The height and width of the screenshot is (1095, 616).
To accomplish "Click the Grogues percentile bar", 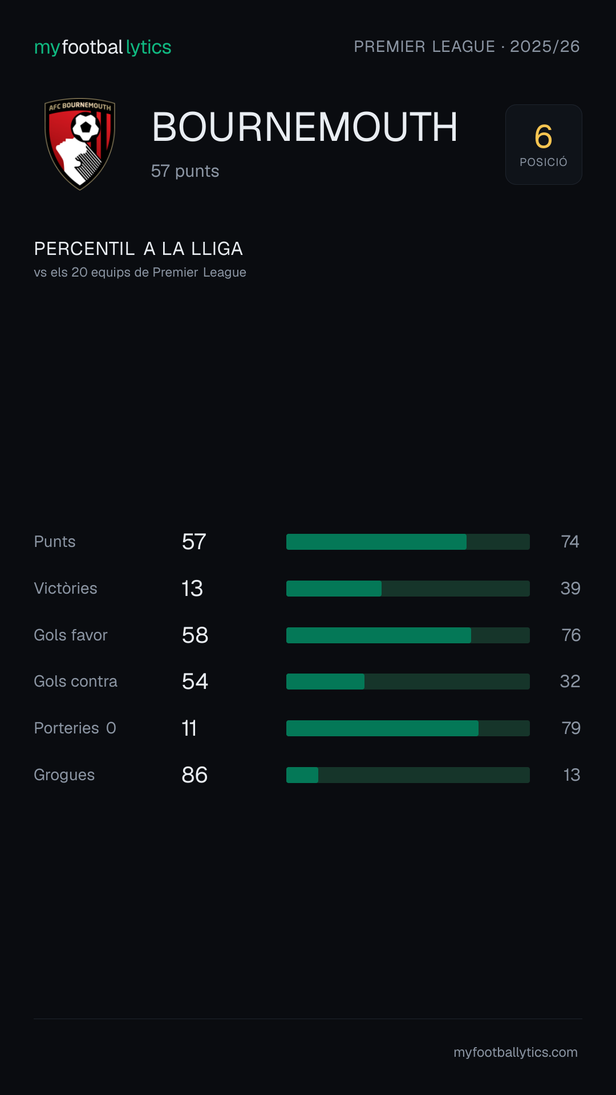I will pos(408,775).
